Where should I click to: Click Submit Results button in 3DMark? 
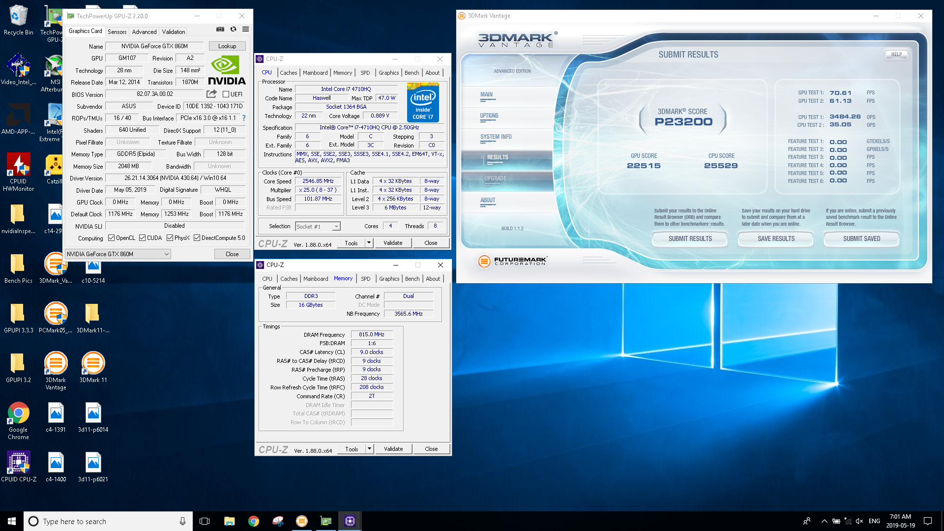point(690,239)
